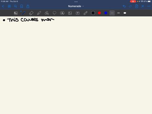
Task: Choose the black pen color
Action: pos(93,13)
